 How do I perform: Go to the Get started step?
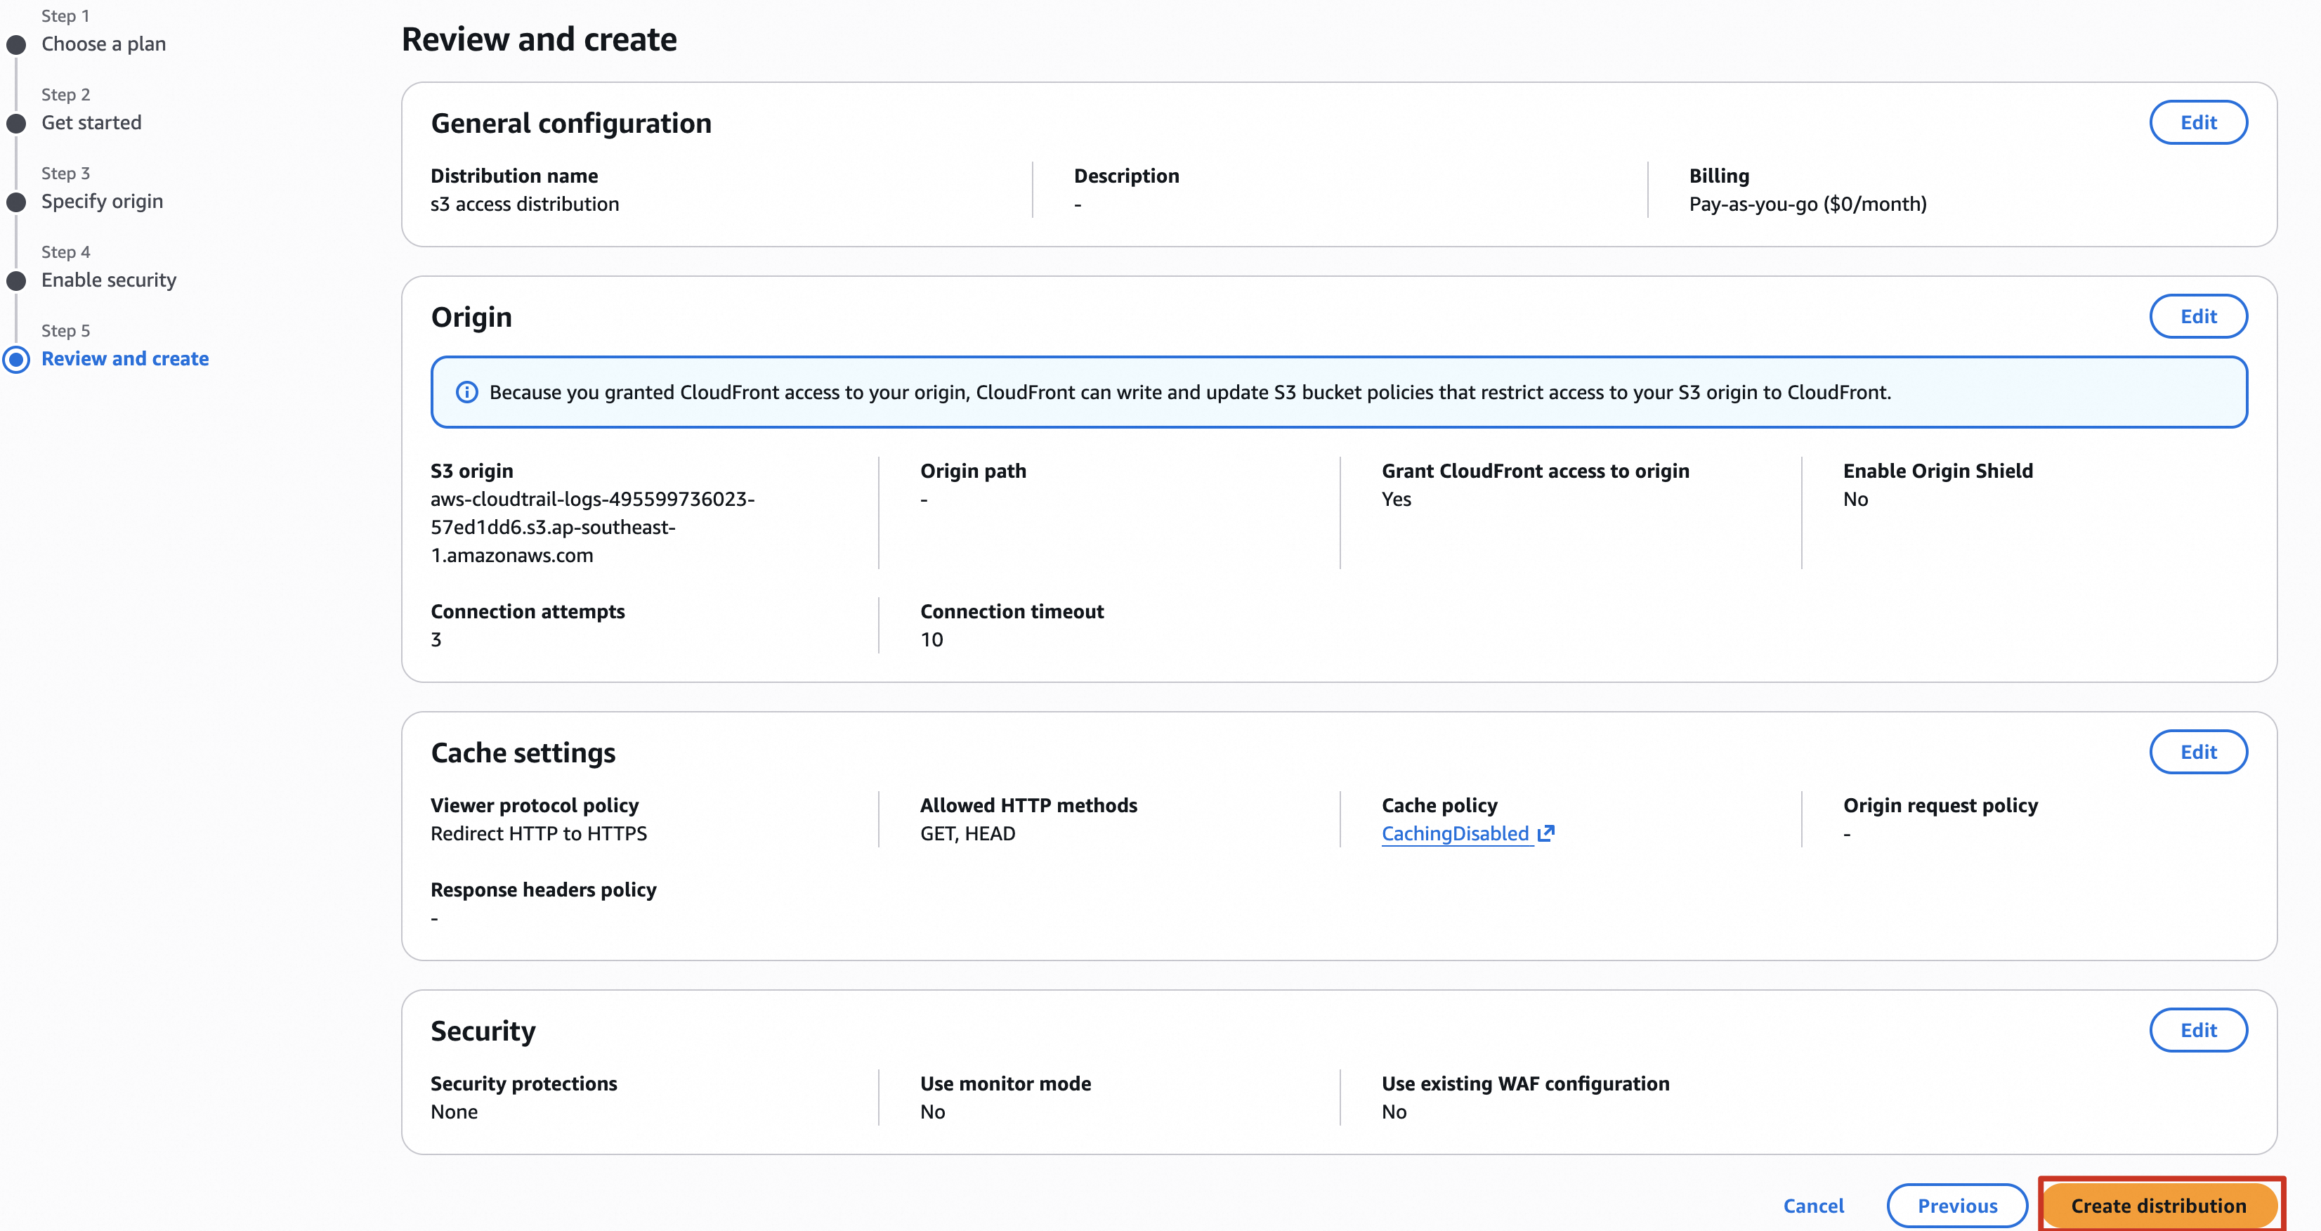[x=91, y=124]
